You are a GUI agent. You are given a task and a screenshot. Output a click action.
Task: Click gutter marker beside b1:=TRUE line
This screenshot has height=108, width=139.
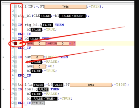[x=16, y=99]
